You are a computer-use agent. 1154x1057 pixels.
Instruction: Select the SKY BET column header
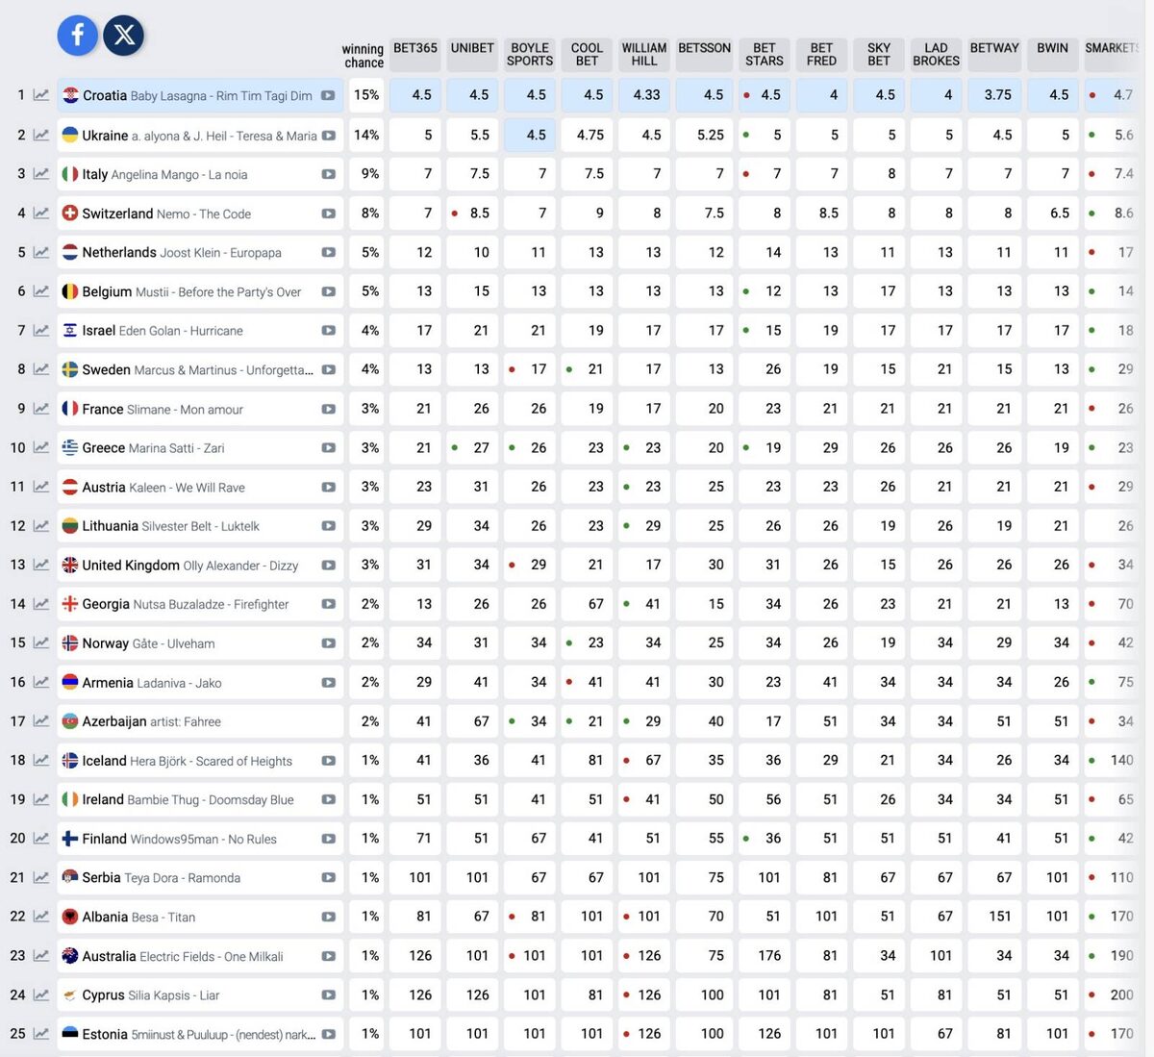879,54
